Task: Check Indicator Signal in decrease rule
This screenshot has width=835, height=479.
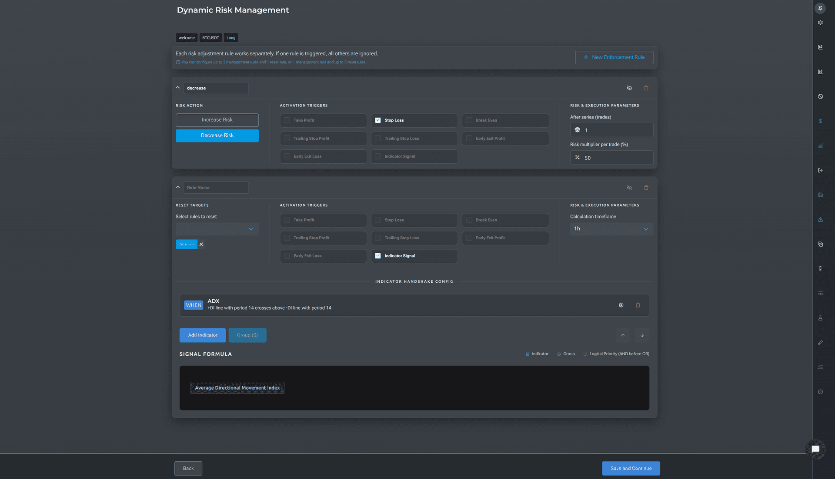Action: (x=378, y=156)
